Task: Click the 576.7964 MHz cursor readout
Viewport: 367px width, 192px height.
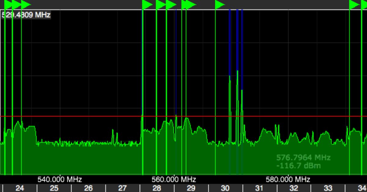Action: [x=303, y=158]
